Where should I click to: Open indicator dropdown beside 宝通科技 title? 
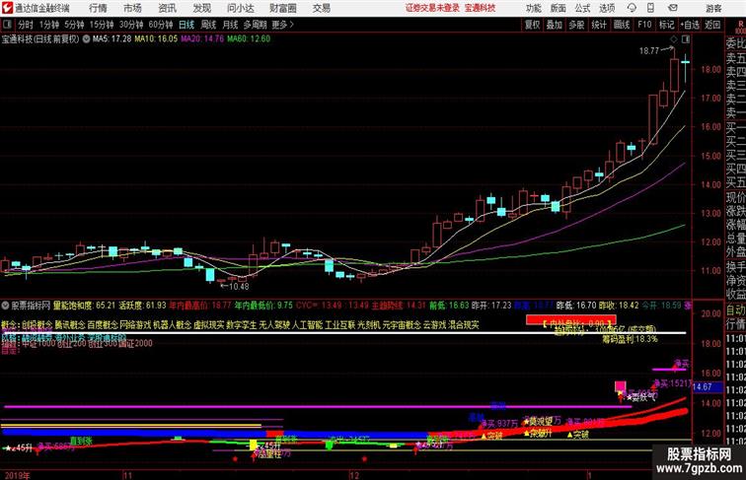86,39
